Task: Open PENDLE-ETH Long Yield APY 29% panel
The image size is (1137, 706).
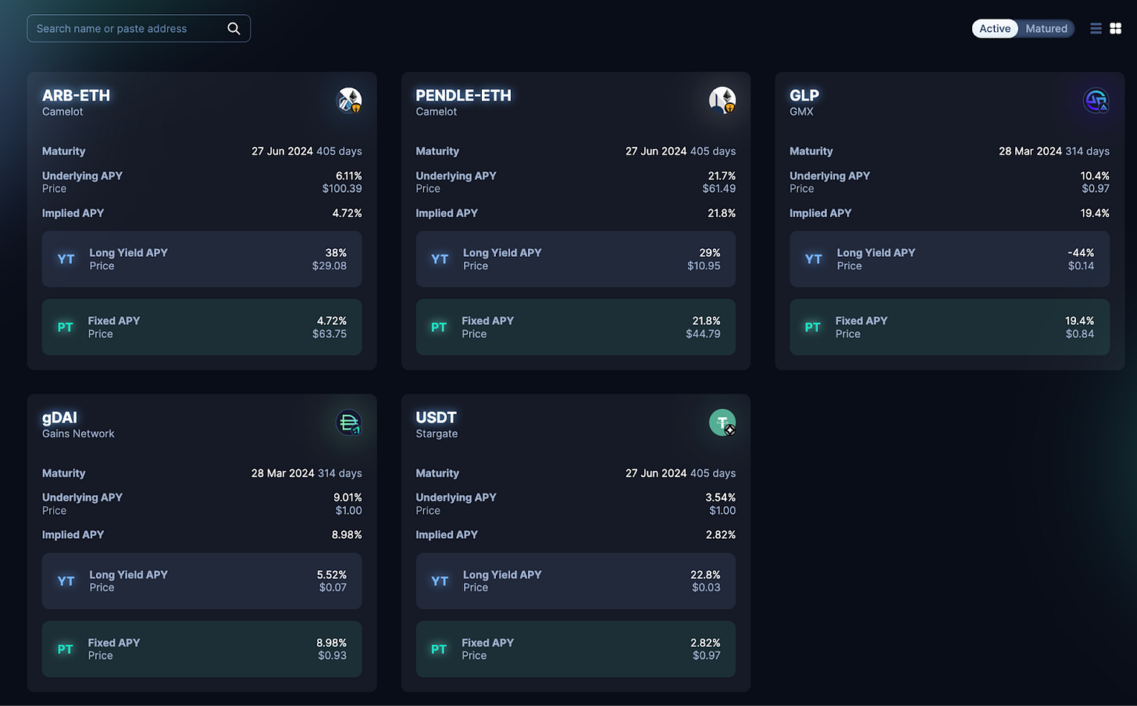Action: [x=576, y=259]
